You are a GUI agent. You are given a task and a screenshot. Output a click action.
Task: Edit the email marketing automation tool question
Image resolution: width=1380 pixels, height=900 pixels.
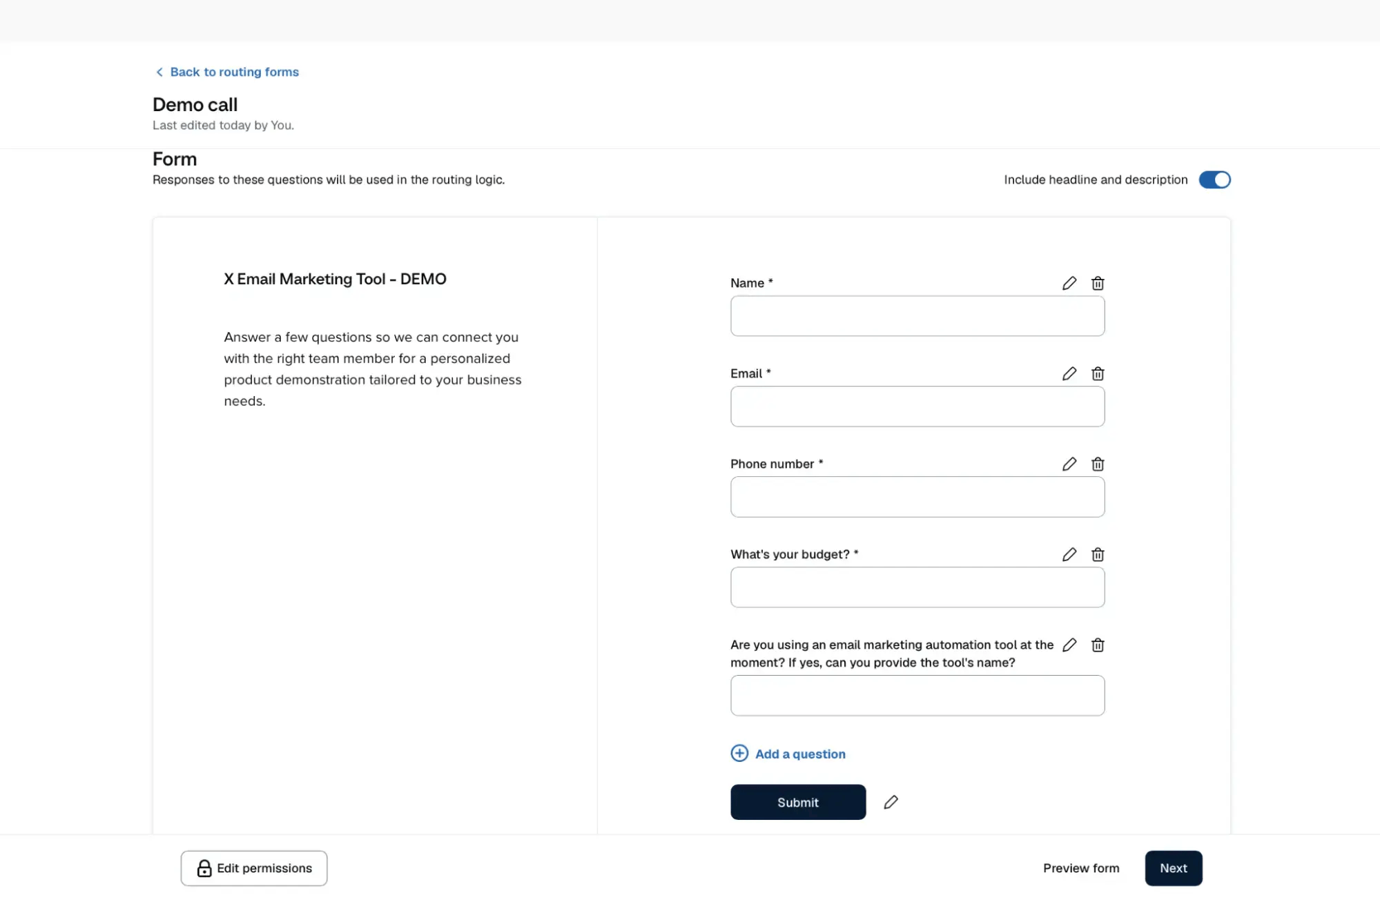pos(1069,645)
